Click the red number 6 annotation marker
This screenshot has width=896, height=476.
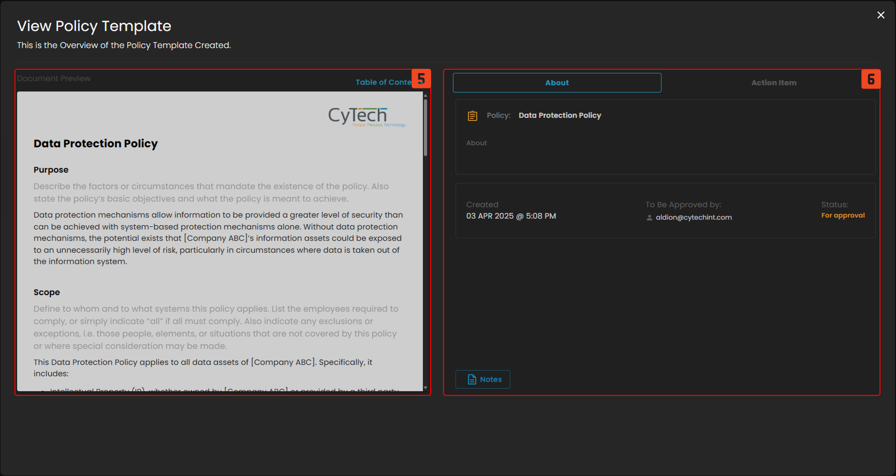click(x=870, y=79)
